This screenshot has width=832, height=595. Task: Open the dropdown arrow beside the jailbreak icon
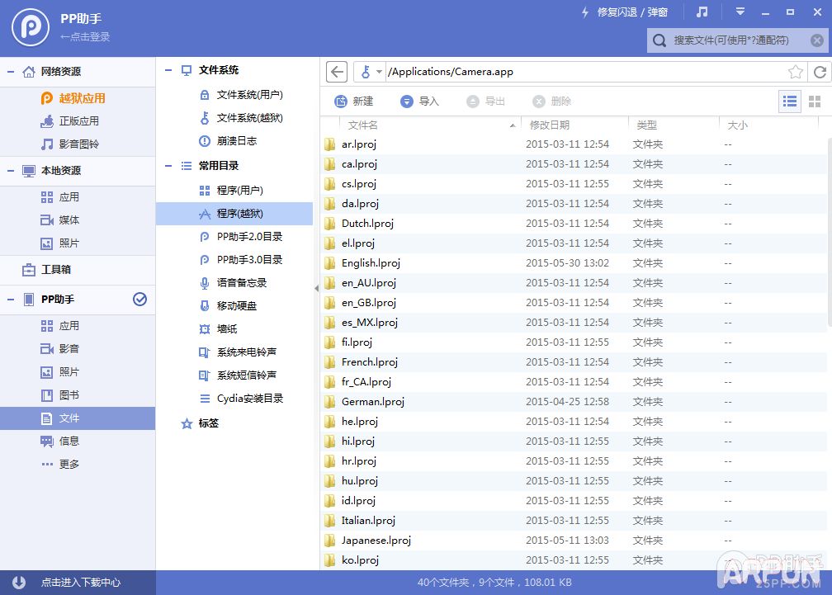(379, 72)
